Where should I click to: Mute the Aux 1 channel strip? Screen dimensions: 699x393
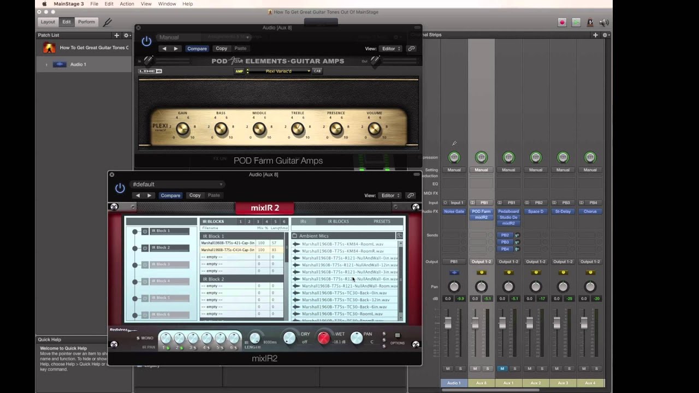[x=502, y=368]
